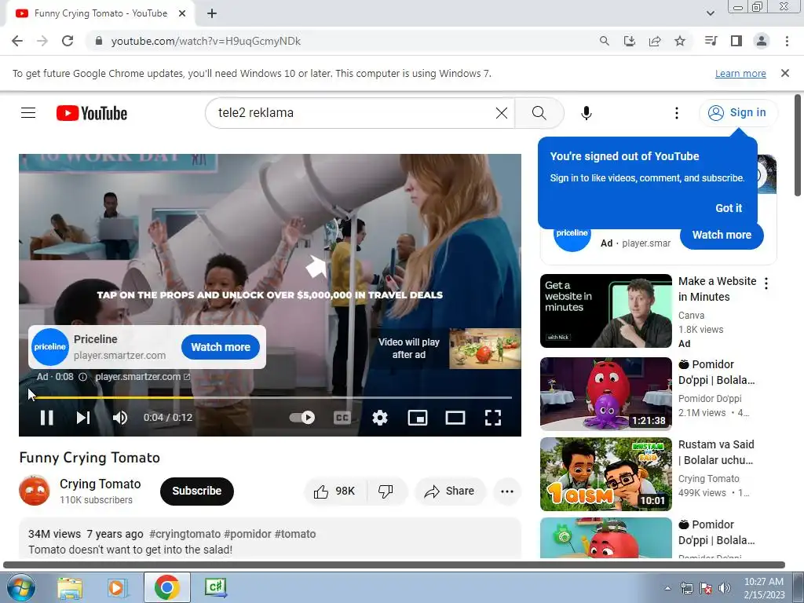Click the Sign in button

click(738, 112)
